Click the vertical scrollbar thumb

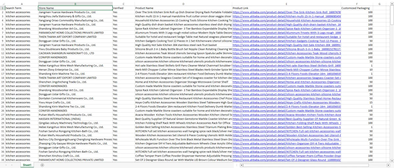(x=391, y=16)
